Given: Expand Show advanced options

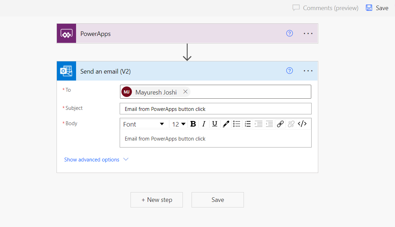Looking at the screenshot, I should pyautogui.click(x=92, y=159).
